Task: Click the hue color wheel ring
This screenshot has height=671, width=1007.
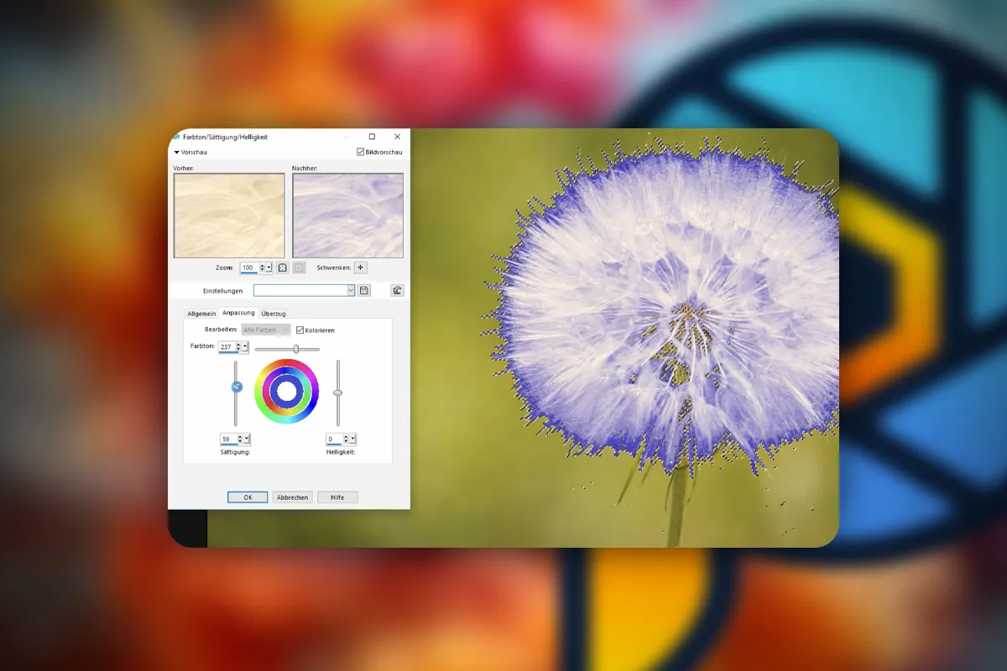Action: tap(287, 365)
